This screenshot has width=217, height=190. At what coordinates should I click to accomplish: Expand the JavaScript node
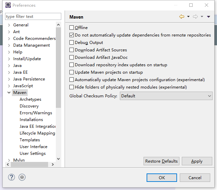(x=9, y=86)
